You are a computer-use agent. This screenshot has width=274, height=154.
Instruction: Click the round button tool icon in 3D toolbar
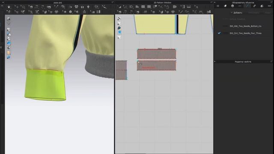click(70, 12)
